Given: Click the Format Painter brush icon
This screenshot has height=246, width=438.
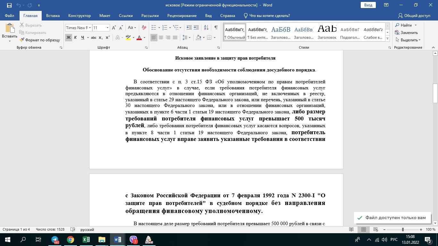Looking at the screenshot, I should coord(22,40).
